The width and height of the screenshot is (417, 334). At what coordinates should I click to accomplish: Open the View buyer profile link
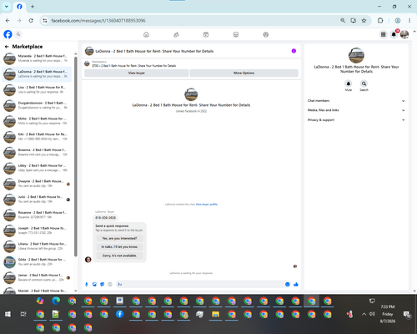click(x=207, y=205)
